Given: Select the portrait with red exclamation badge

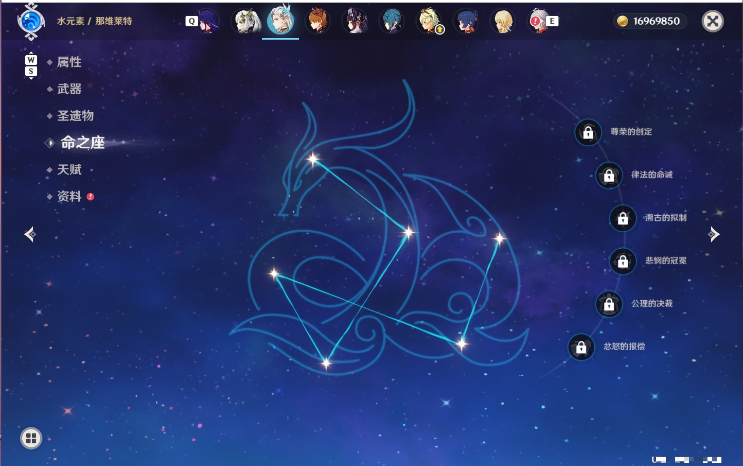Looking at the screenshot, I should pyautogui.click(x=538, y=21).
